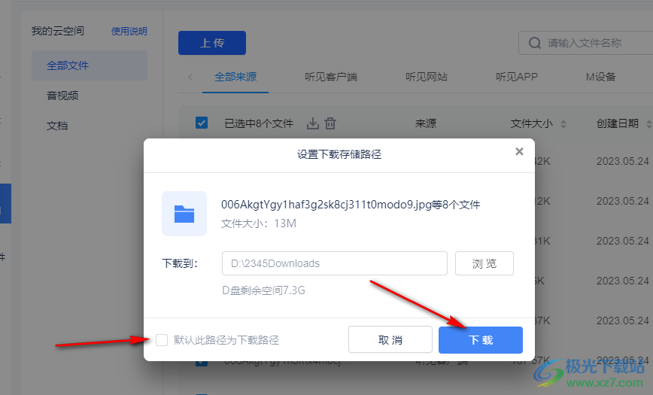Click the blue folder icon in dialog
Viewport: 653px width, 395px height.
click(184, 214)
